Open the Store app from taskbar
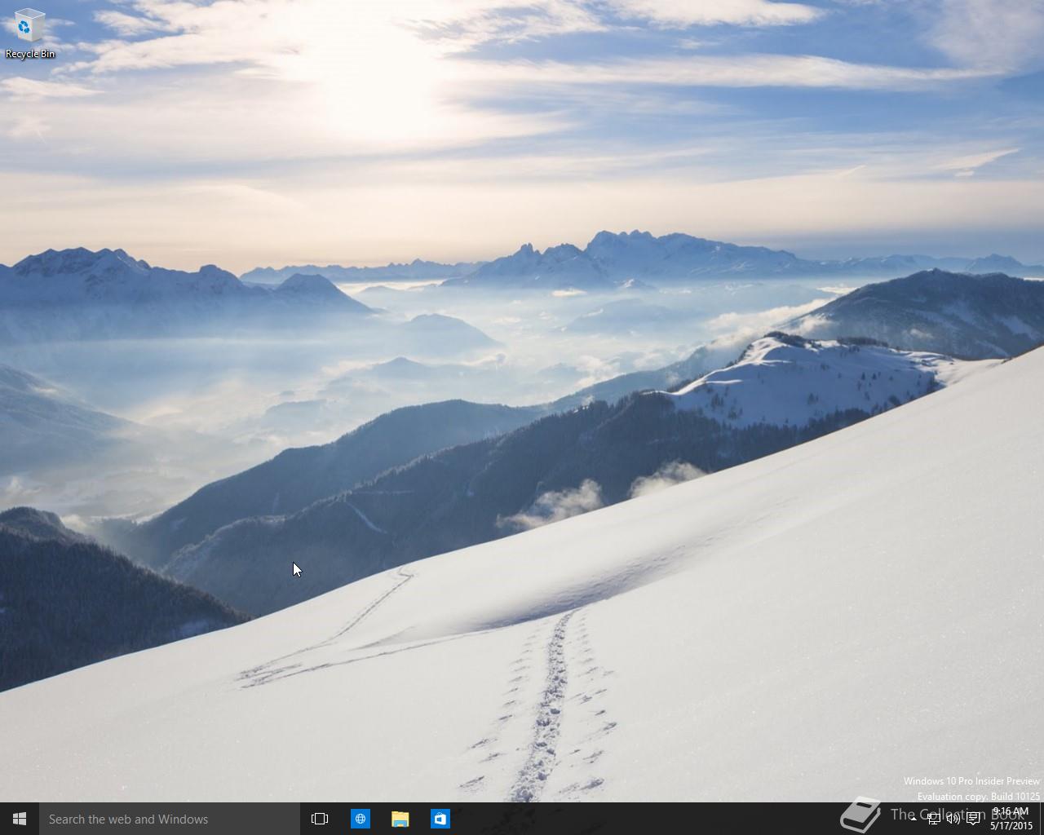The width and height of the screenshot is (1044, 835). [440, 819]
